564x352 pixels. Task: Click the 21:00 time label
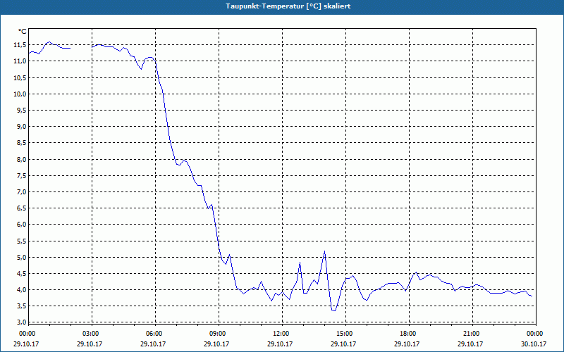[472, 334]
